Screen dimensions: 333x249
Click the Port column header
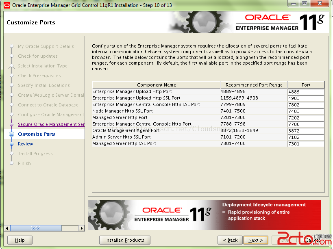point(306,85)
